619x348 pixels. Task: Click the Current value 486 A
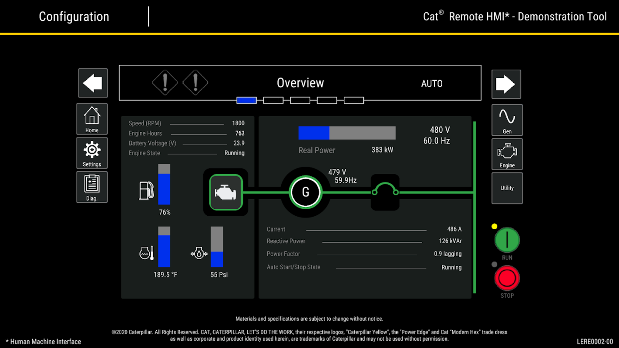(x=454, y=229)
